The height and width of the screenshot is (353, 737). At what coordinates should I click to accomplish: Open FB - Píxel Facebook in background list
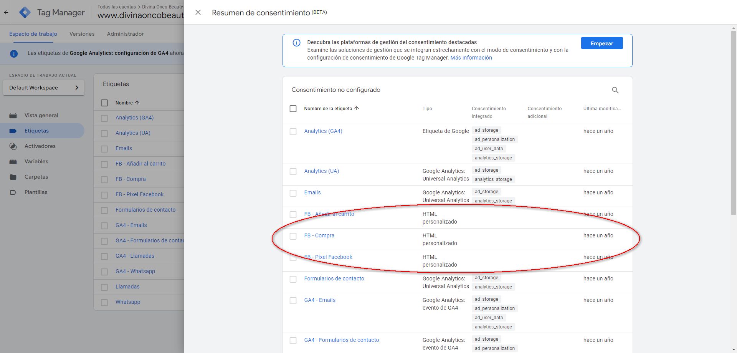(x=139, y=194)
